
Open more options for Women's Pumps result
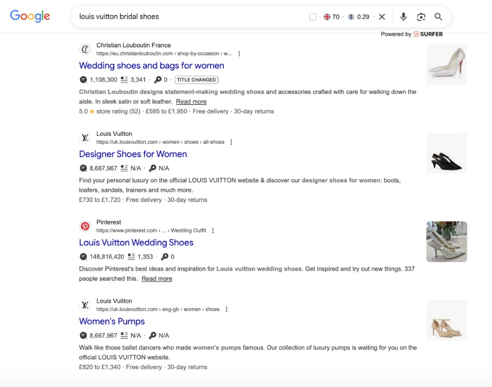(226, 309)
